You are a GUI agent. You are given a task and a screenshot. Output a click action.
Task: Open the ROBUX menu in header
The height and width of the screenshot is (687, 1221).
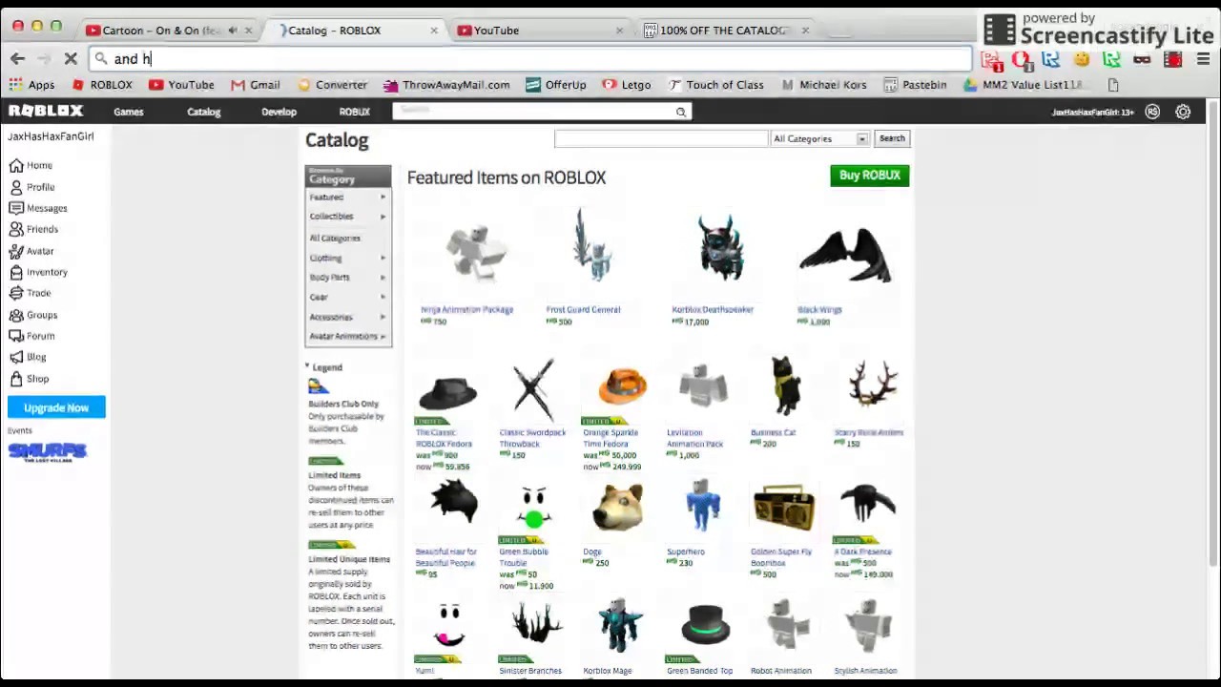click(354, 112)
